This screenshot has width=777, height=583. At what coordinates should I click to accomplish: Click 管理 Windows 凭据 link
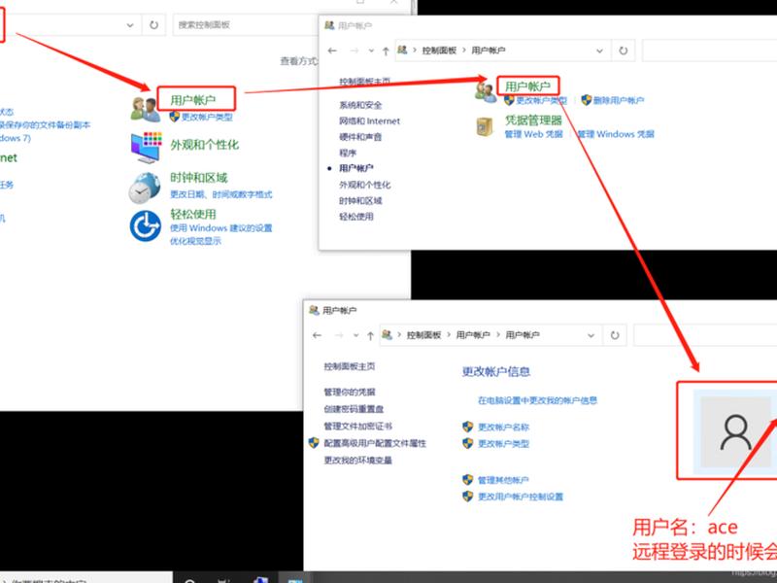click(x=616, y=134)
